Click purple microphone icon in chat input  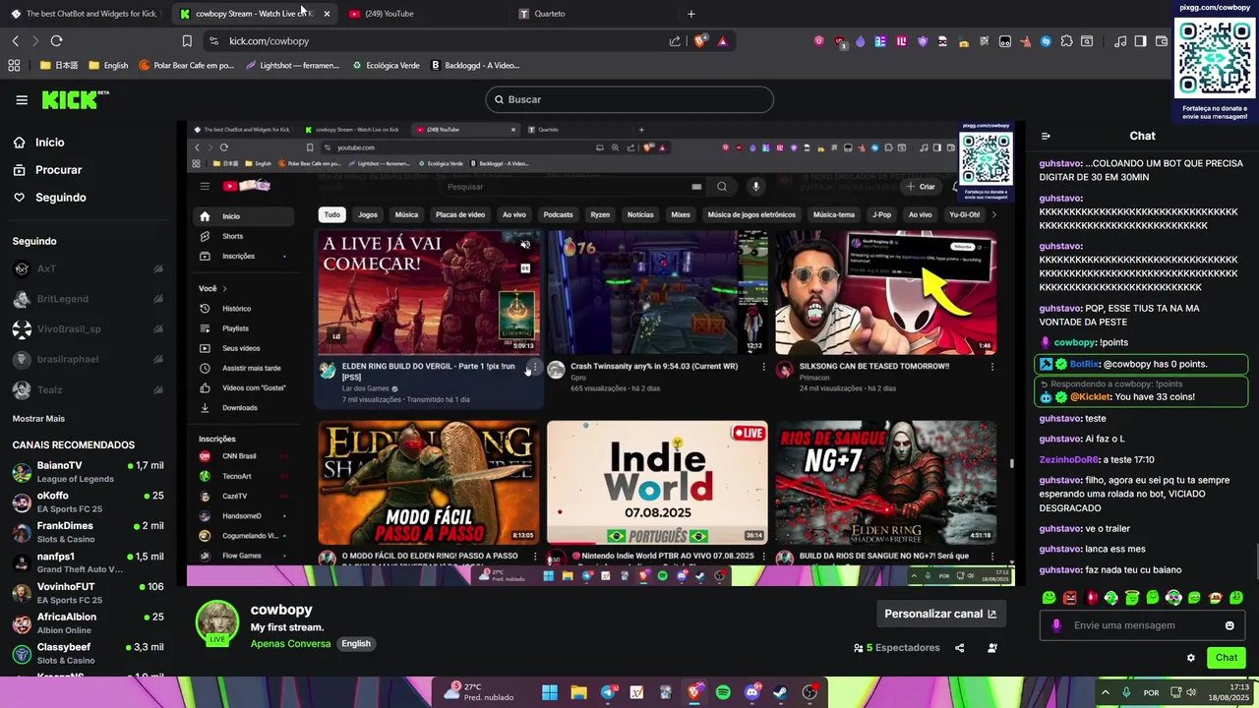[x=1056, y=625]
